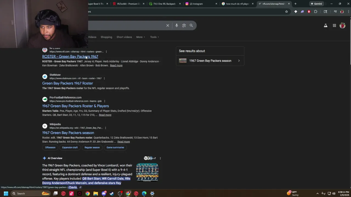Open options menu for the StatMuse result

pos(104,78)
